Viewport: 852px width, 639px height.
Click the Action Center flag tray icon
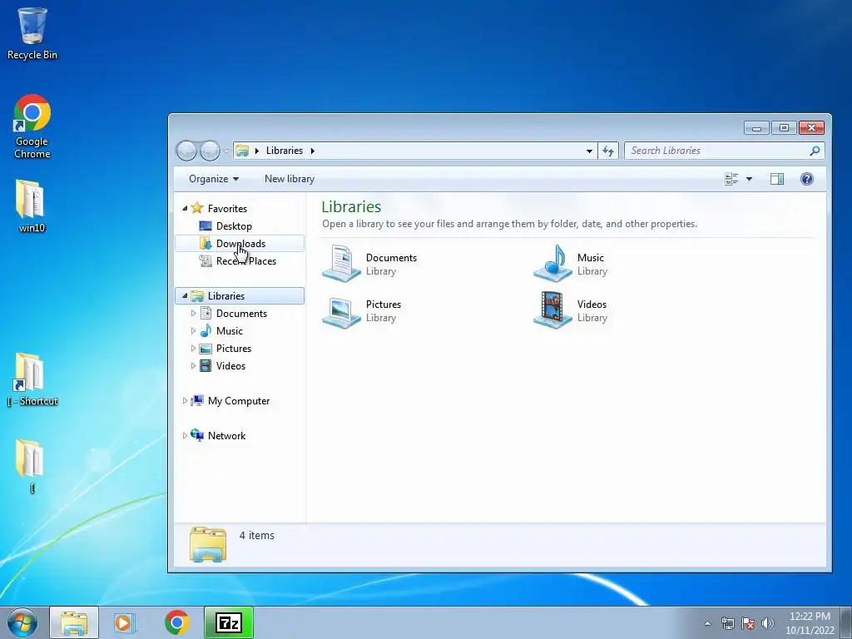point(748,623)
